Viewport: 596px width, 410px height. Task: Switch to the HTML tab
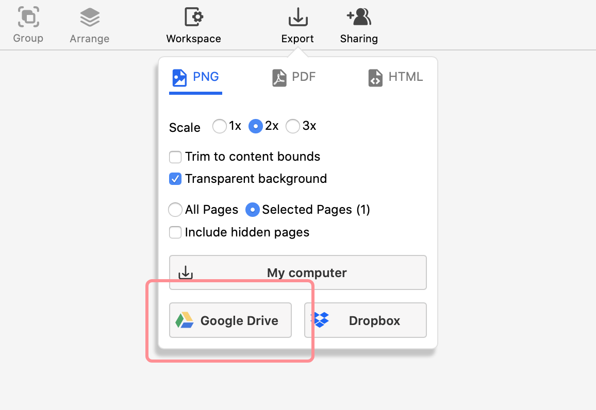point(395,77)
